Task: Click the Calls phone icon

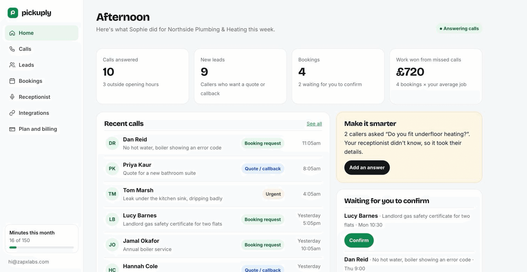Action: tap(12, 49)
